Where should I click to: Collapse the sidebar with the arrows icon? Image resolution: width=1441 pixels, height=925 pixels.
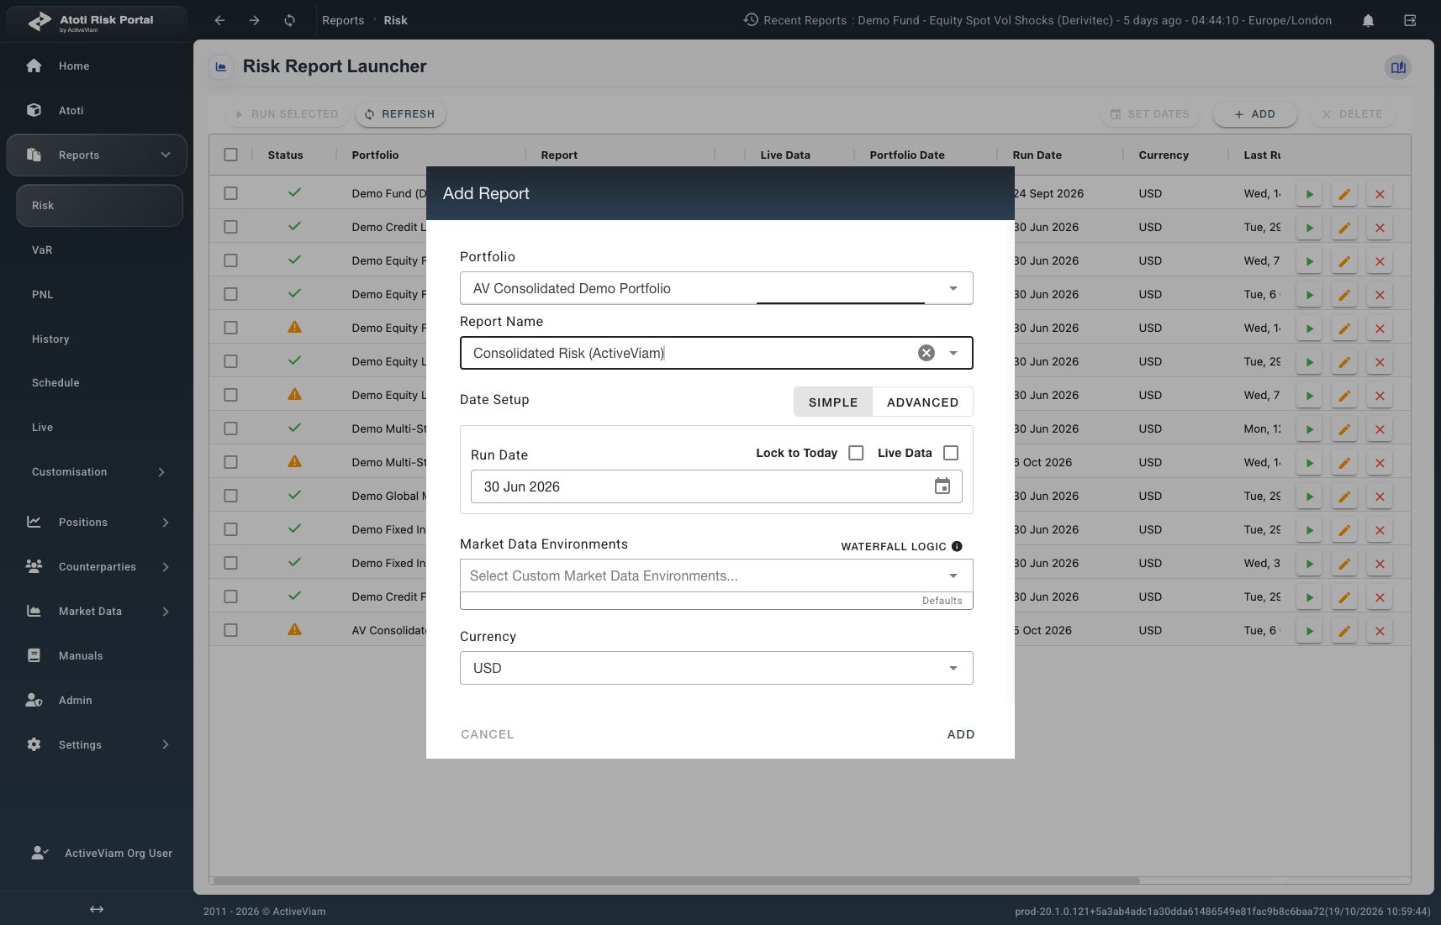click(97, 909)
